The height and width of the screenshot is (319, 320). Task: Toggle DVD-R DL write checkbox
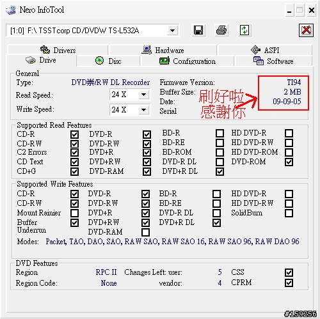tap(216, 213)
